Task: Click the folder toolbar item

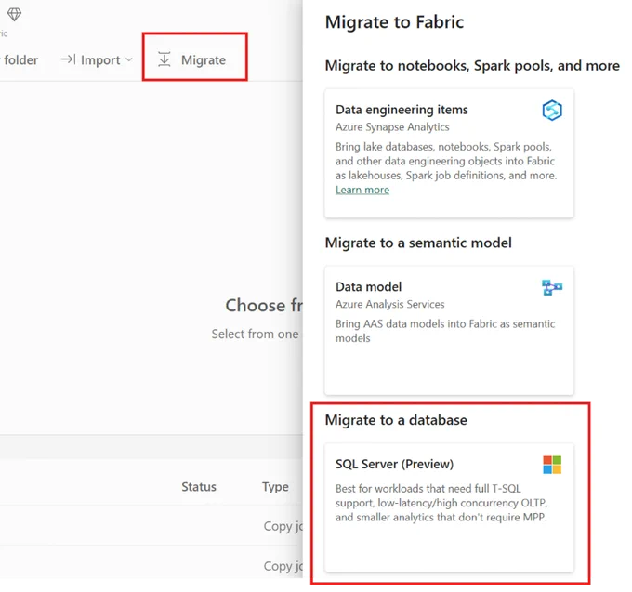Action: click(20, 60)
